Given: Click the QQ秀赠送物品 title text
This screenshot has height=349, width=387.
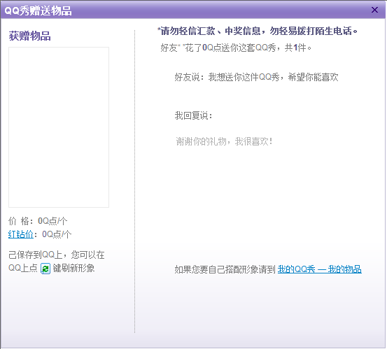Looking at the screenshot, I should [x=38, y=10].
